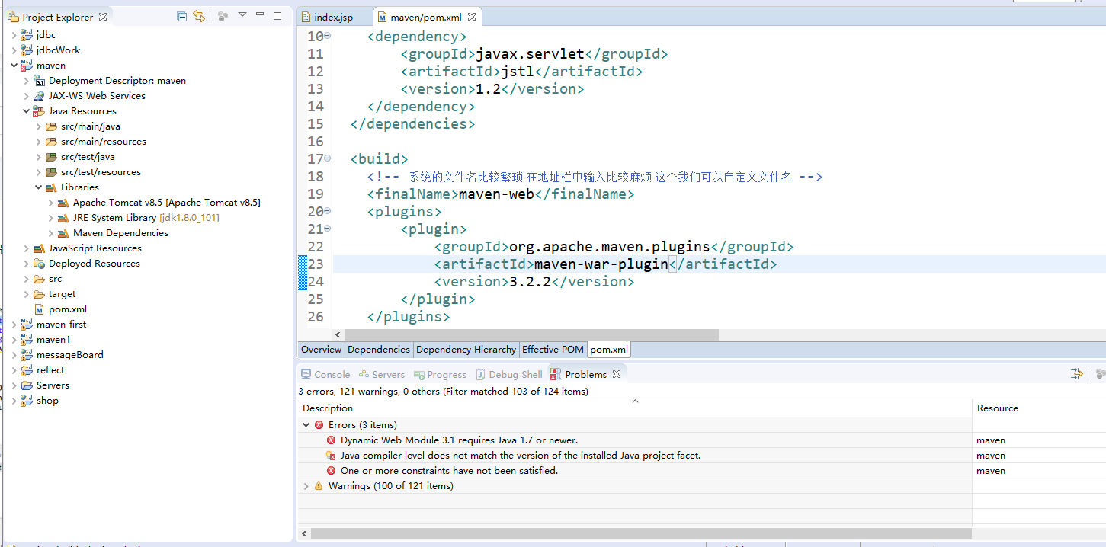The height and width of the screenshot is (547, 1106).
Task: Switch to the Console view tab
Action: 325,374
